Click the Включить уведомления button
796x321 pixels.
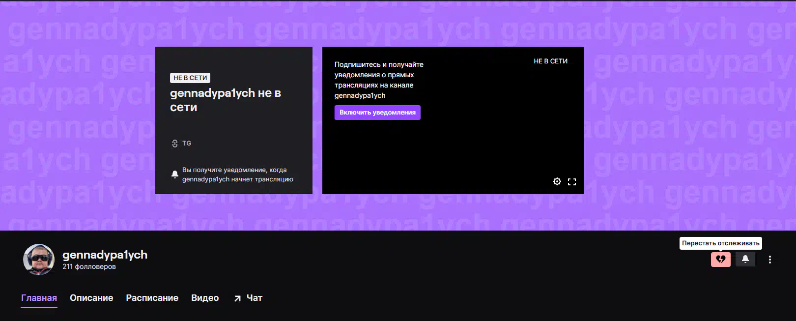377,113
